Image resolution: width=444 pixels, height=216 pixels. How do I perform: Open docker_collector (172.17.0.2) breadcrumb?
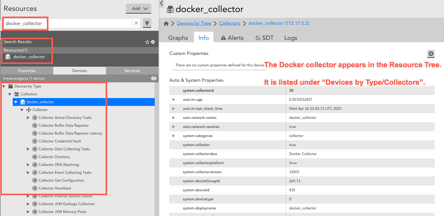(x=279, y=23)
